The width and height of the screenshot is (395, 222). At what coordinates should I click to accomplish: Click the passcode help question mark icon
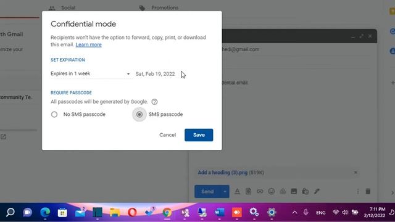click(x=154, y=102)
